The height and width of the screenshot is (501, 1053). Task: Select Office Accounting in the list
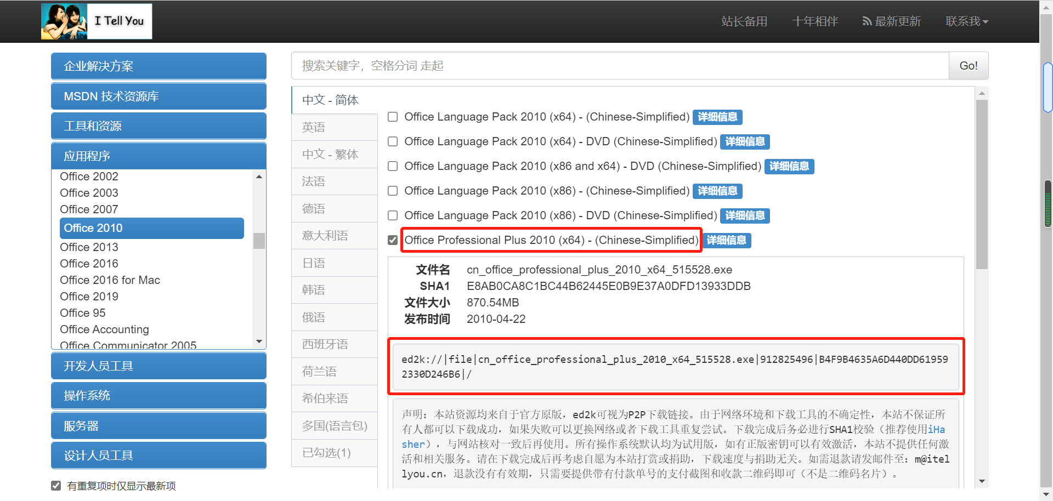(x=104, y=329)
